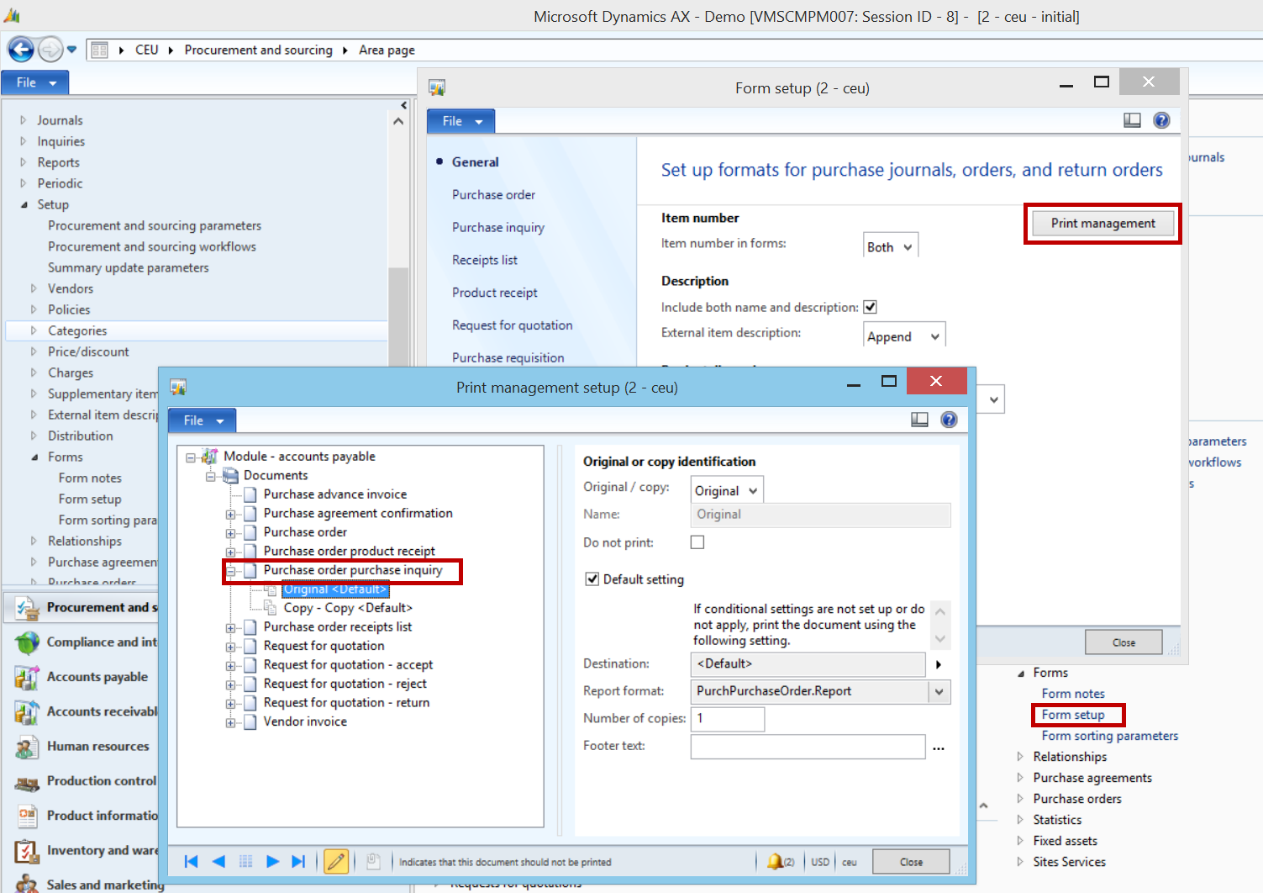Open the Help question mark icon
Viewport: 1263px width, 893px height.
(x=949, y=420)
